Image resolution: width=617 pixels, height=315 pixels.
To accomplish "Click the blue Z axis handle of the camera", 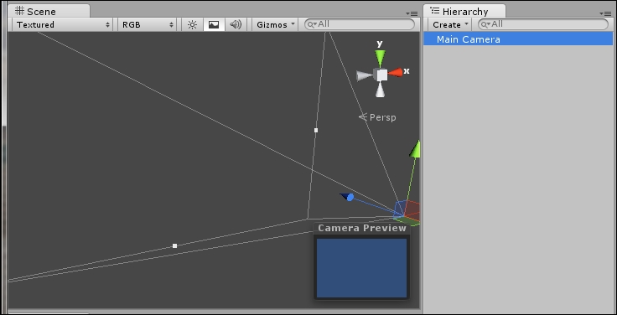I will [x=347, y=197].
